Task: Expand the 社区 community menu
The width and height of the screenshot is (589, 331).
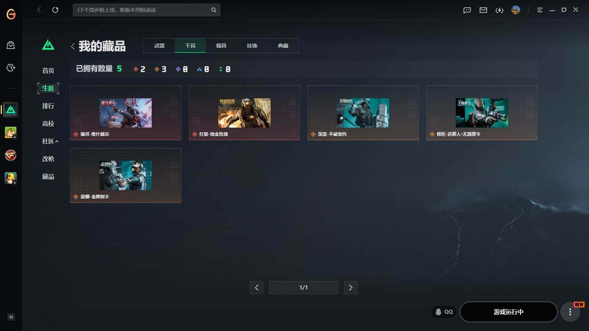Action: pos(50,141)
